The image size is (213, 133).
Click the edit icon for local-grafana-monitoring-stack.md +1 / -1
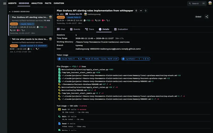(x=59, y=96)
